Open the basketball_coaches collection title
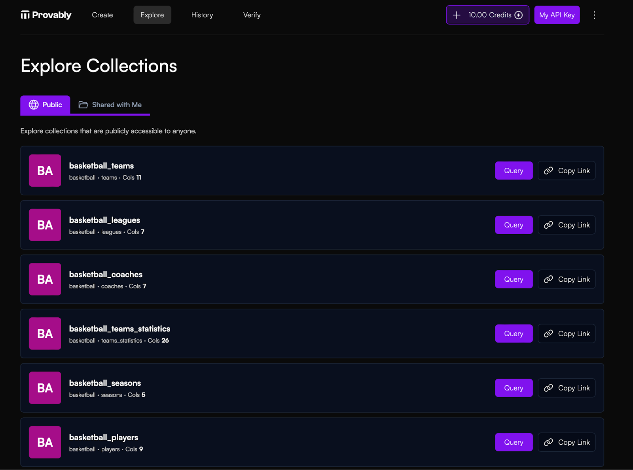This screenshot has height=470, width=633. [x=106, y=275]
